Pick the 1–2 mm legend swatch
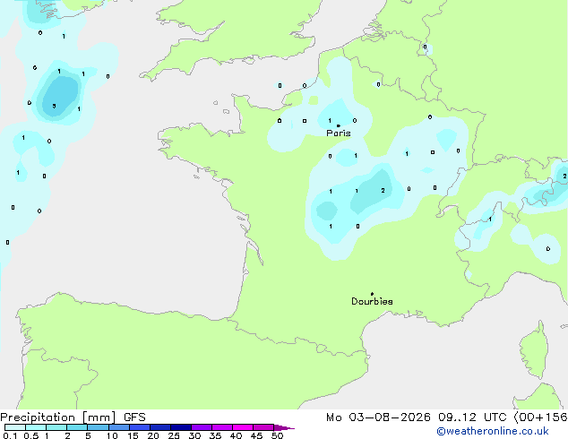The height and width of the screenshot is (439, 568). pos(56,427)
